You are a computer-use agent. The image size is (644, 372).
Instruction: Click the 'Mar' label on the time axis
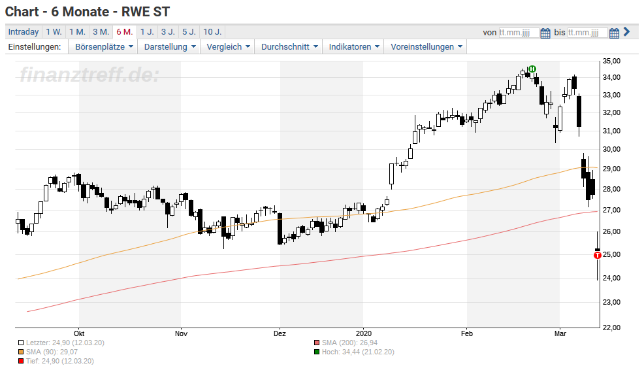560,333
